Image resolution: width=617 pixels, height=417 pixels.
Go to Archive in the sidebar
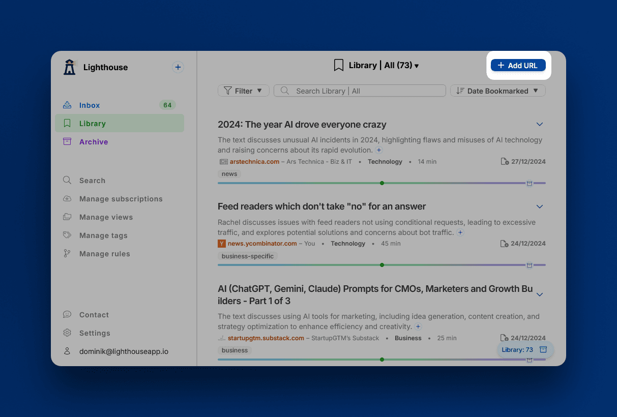[x=94, y=142]
